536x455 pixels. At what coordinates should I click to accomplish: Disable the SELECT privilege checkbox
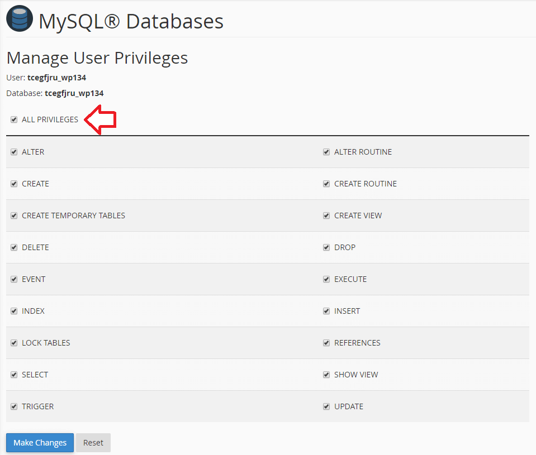[x=14, y=375]
